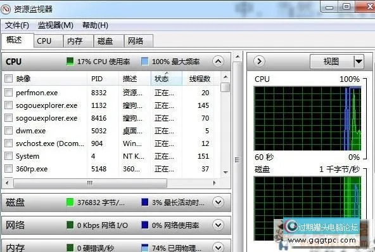Click the 视图 button
This screenshot has height=252, width=375.
(331, 62)
